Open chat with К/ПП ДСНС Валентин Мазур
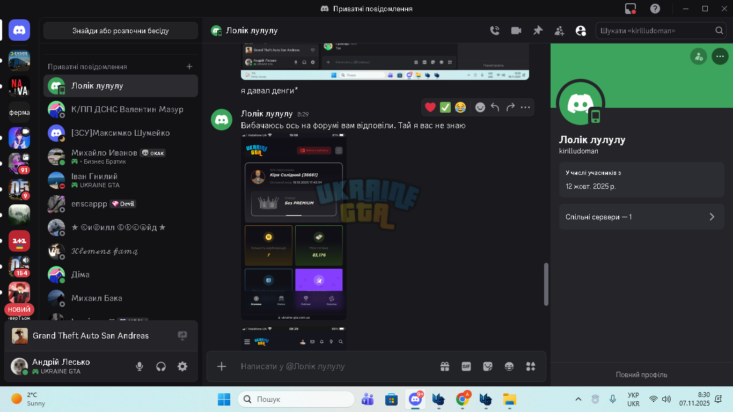The width and height of the screenshot is (733, 412). point(121,109)
